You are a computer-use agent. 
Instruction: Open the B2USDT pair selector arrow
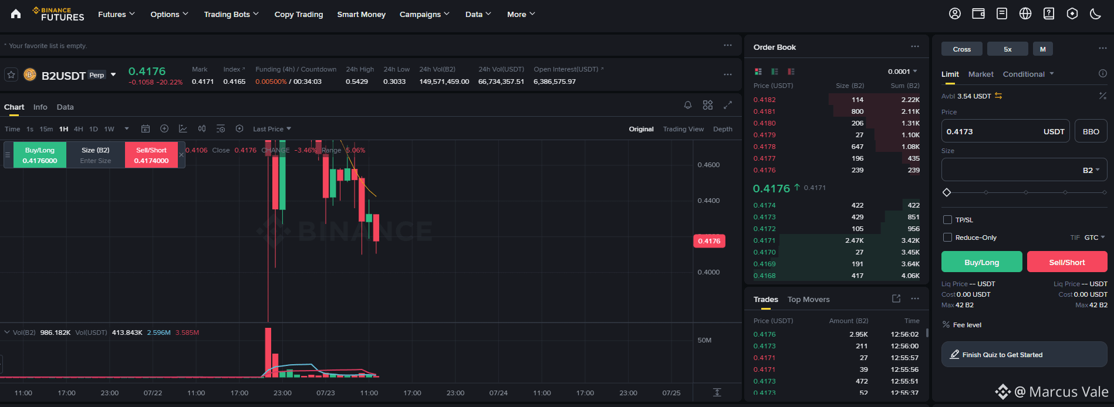click(113, 74)
